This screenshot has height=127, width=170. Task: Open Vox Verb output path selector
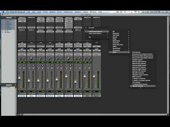pyautogui.click(x=78, y=47)
